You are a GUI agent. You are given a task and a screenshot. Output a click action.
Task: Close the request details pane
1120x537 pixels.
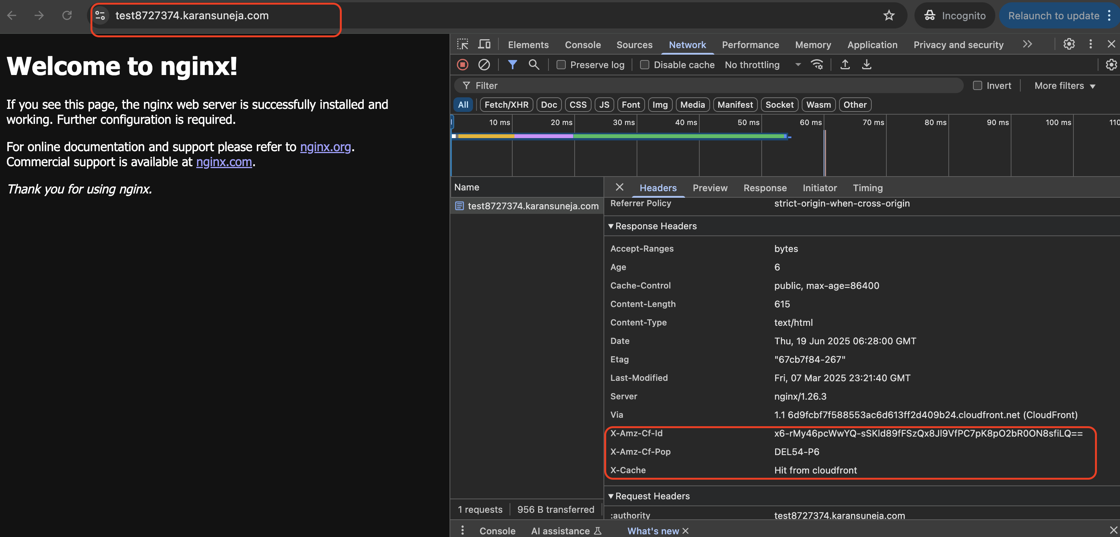tap(620, 187)
